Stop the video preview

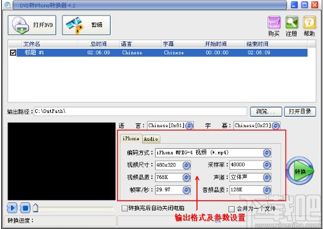pos(25,208)
